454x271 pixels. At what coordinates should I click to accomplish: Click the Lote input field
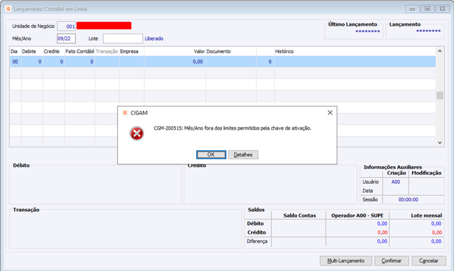click(x=123, y=39)
